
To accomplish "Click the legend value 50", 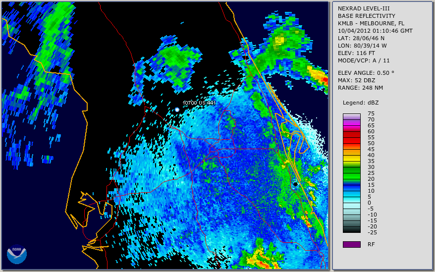I will pos(371,143).
